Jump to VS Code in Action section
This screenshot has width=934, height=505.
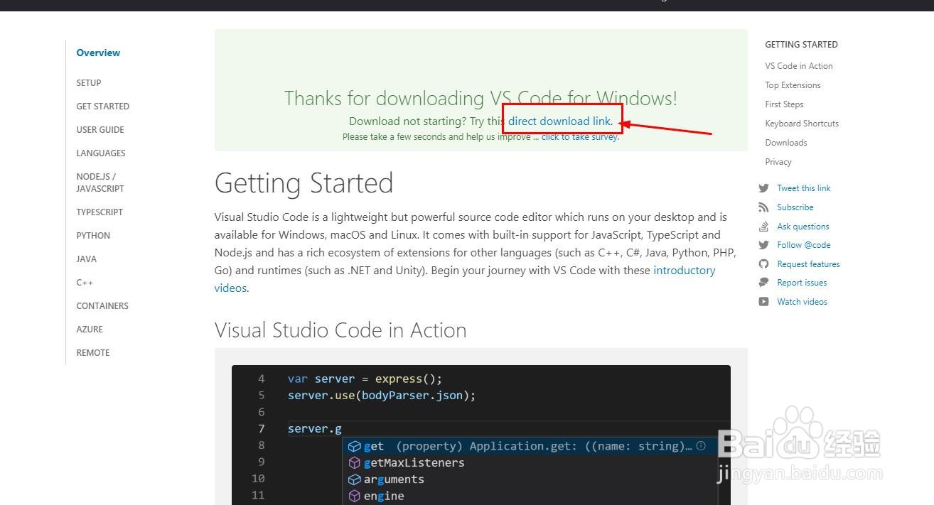tap(799, 66)
